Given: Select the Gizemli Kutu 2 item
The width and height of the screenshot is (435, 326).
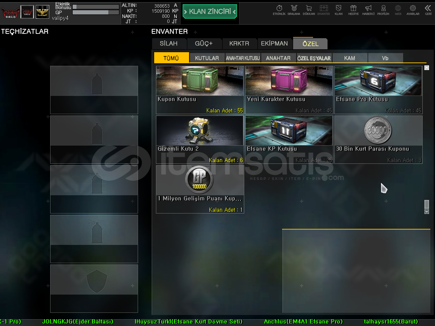Looking at the screenshot, I should (200, 139).
